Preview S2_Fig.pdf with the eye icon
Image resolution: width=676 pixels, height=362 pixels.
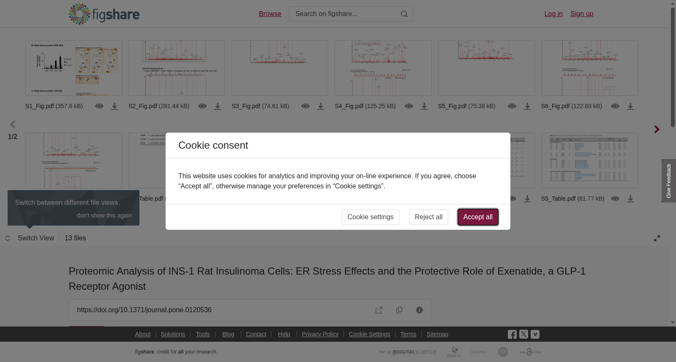[x=202, y=106]
